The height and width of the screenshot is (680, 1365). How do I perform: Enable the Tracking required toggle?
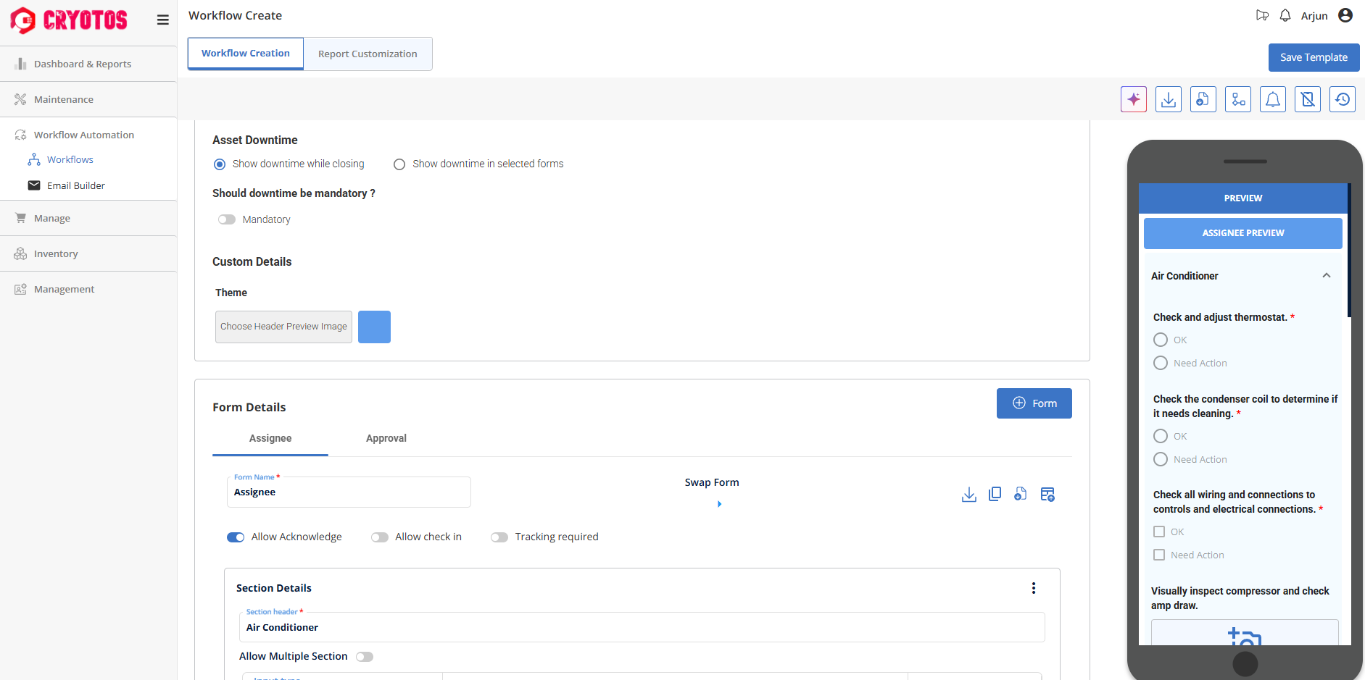499,537
